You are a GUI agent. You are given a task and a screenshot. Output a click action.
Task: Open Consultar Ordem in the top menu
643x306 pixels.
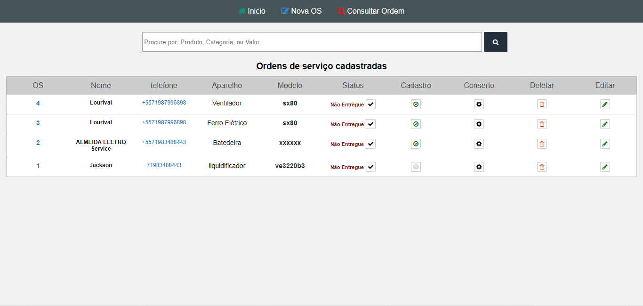(x=371, y=11)
